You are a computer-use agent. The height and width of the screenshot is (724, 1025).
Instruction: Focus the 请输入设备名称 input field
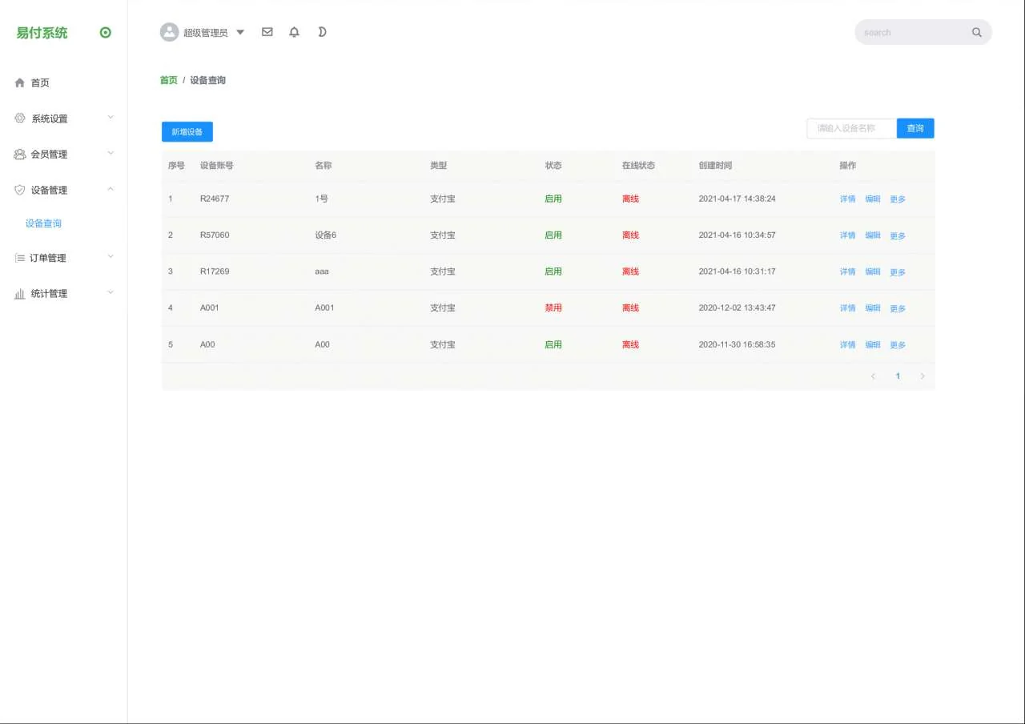tap(850, 128)
